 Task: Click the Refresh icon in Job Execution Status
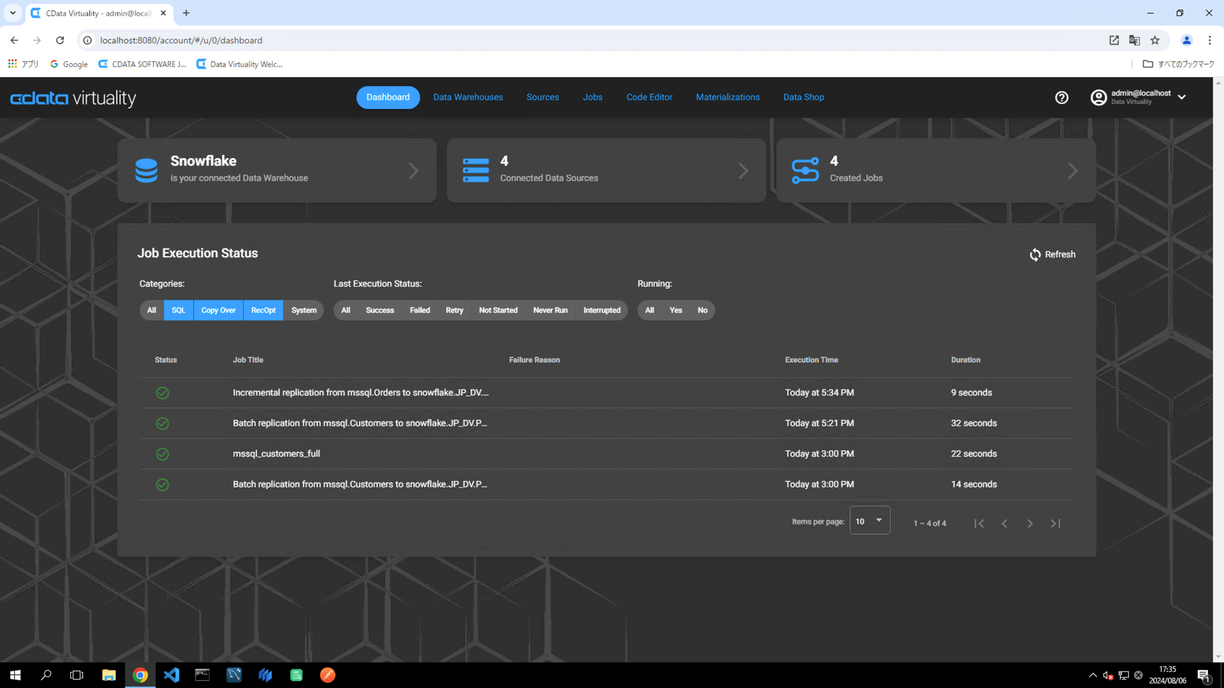(1035, 255)
